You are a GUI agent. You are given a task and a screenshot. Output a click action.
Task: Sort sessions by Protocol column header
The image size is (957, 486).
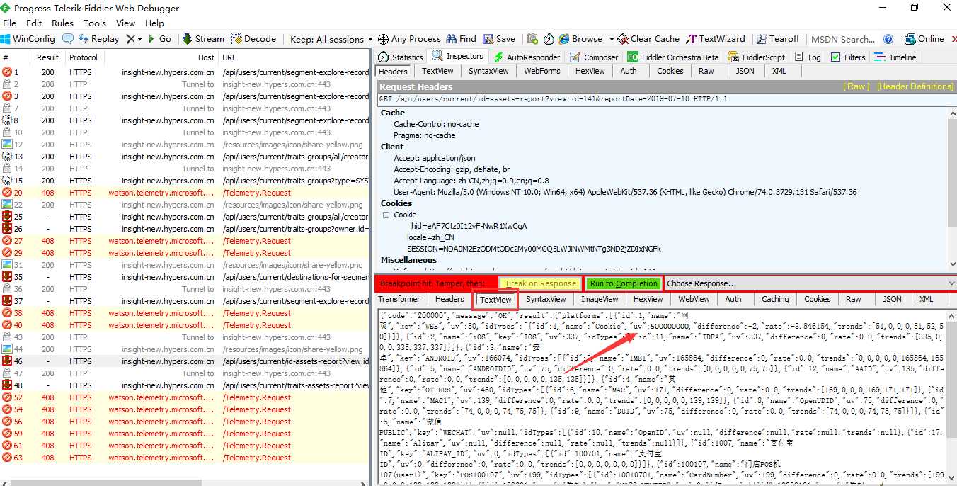coord(84,57)
